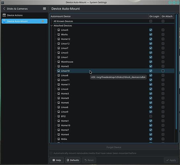Click the drive icon next to Warehouse
The image size is (180, 165).
click(x=58, y=62)
